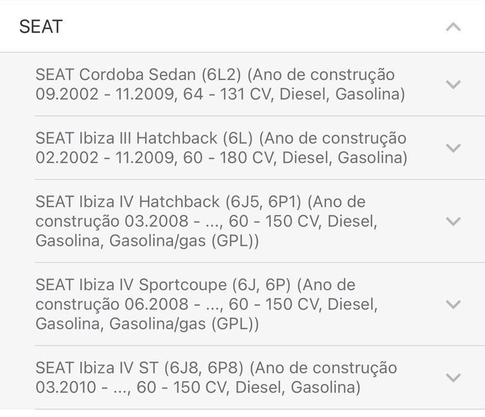
Task: Select SEAT Cordoba Sedan (6L2) title
Action: pos(138,75)
